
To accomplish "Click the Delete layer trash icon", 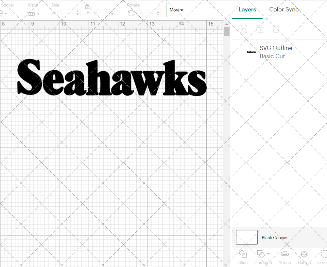I will pyautogui.click(x=276, y=29).
